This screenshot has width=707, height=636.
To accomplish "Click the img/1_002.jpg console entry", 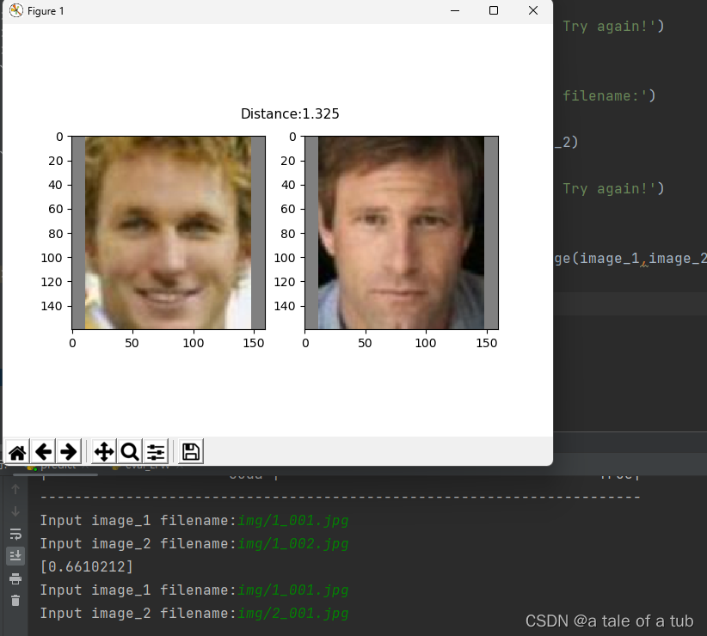I will tap(293, 544).
